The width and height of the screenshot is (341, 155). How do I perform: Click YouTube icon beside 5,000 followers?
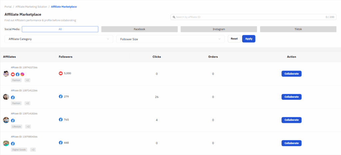[x=61, y=73]
